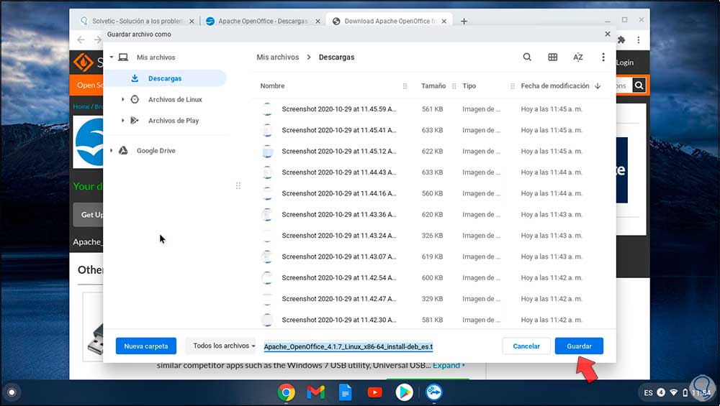Select Descargas folder in sidebar
720x406 pixels.
tap(166, 78)
